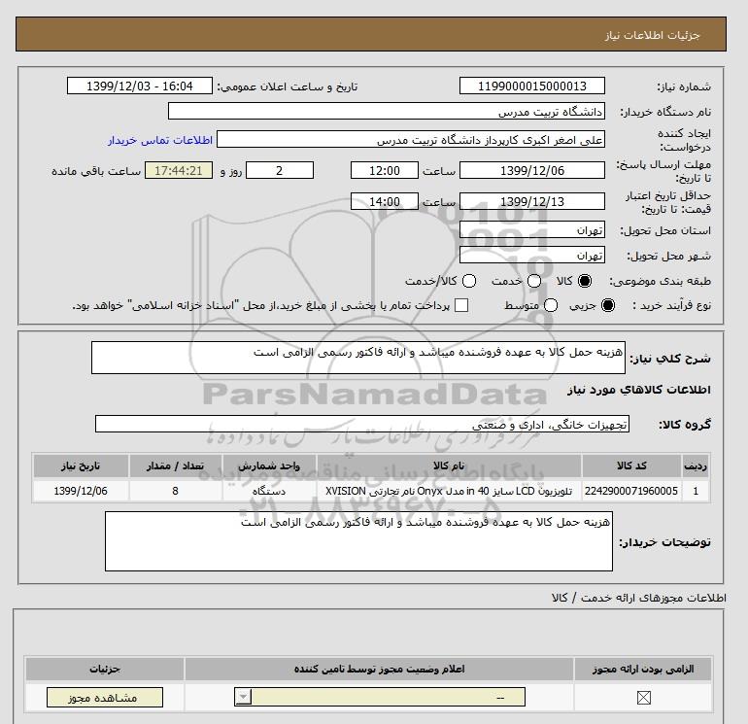Click the نام کالا column header

[449, 465]
